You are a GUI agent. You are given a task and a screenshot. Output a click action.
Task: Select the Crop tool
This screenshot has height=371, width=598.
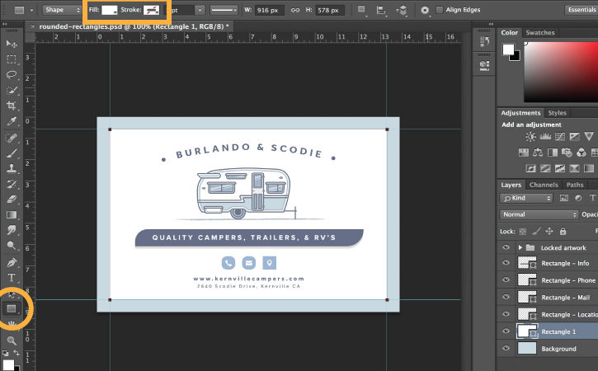tap(12, 106)
